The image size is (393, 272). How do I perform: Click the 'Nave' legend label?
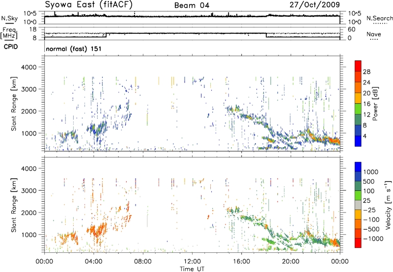coord(374,34)
